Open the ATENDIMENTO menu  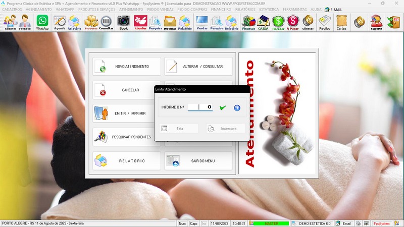(x=131, y=9)
